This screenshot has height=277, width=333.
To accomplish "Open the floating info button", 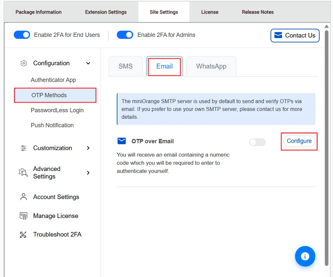I will tap(305, 256).
